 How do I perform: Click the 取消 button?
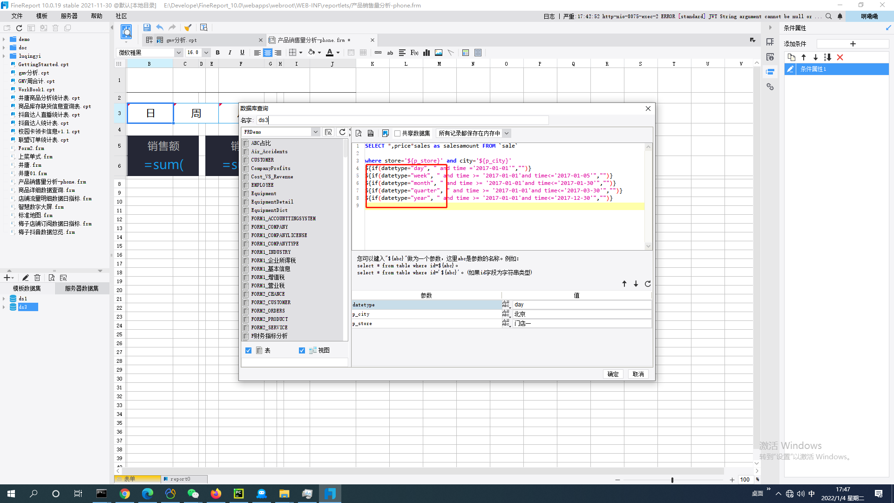[638, 374]
